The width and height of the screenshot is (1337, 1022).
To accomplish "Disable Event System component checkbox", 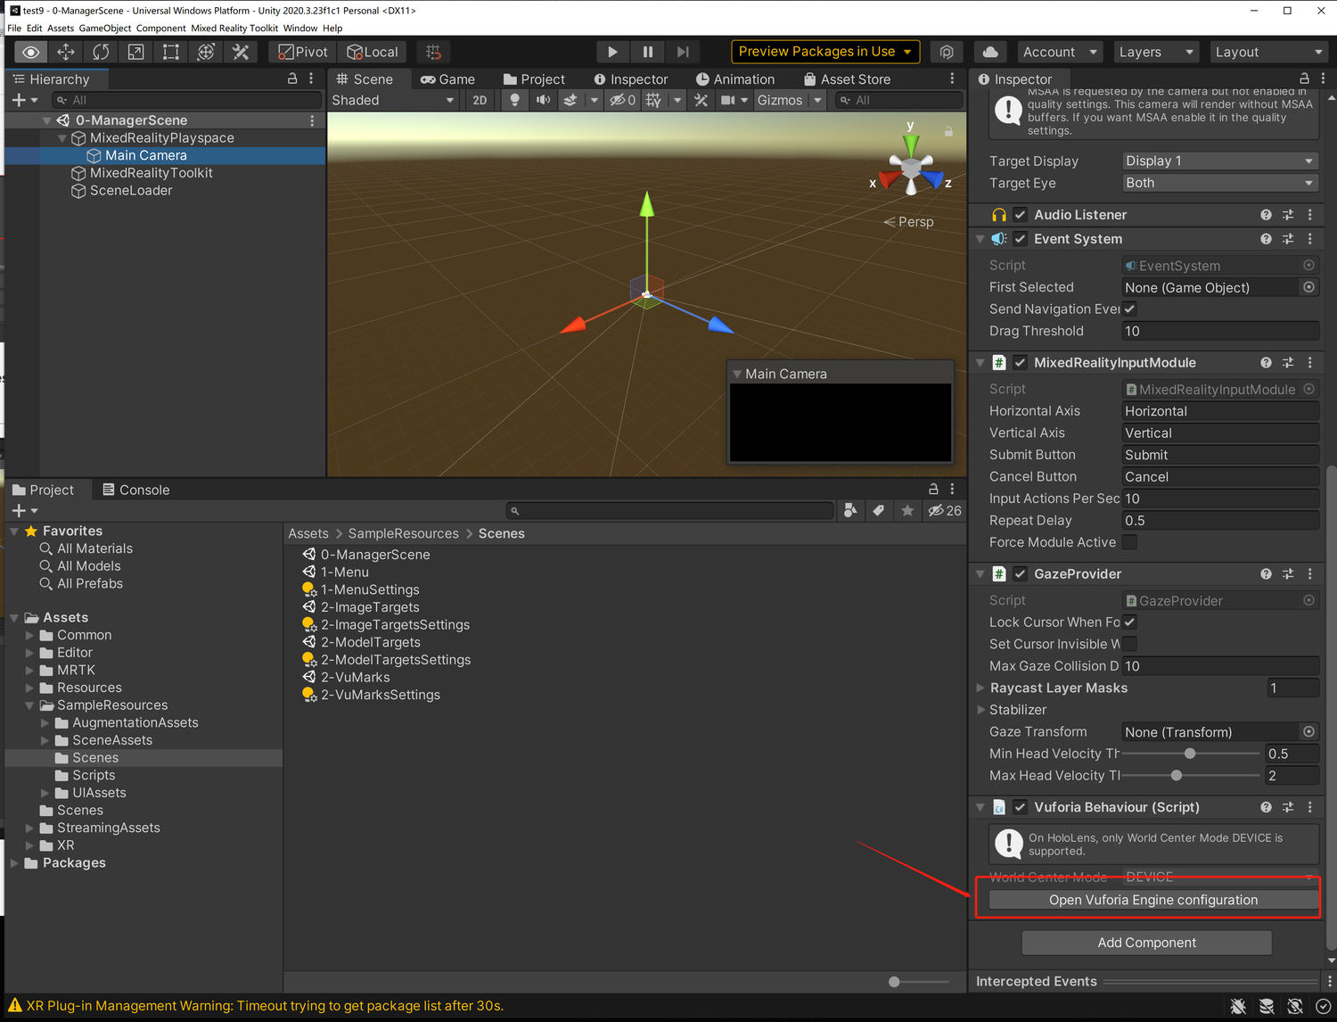I will pyautogui.click(x=1021, y=239).
